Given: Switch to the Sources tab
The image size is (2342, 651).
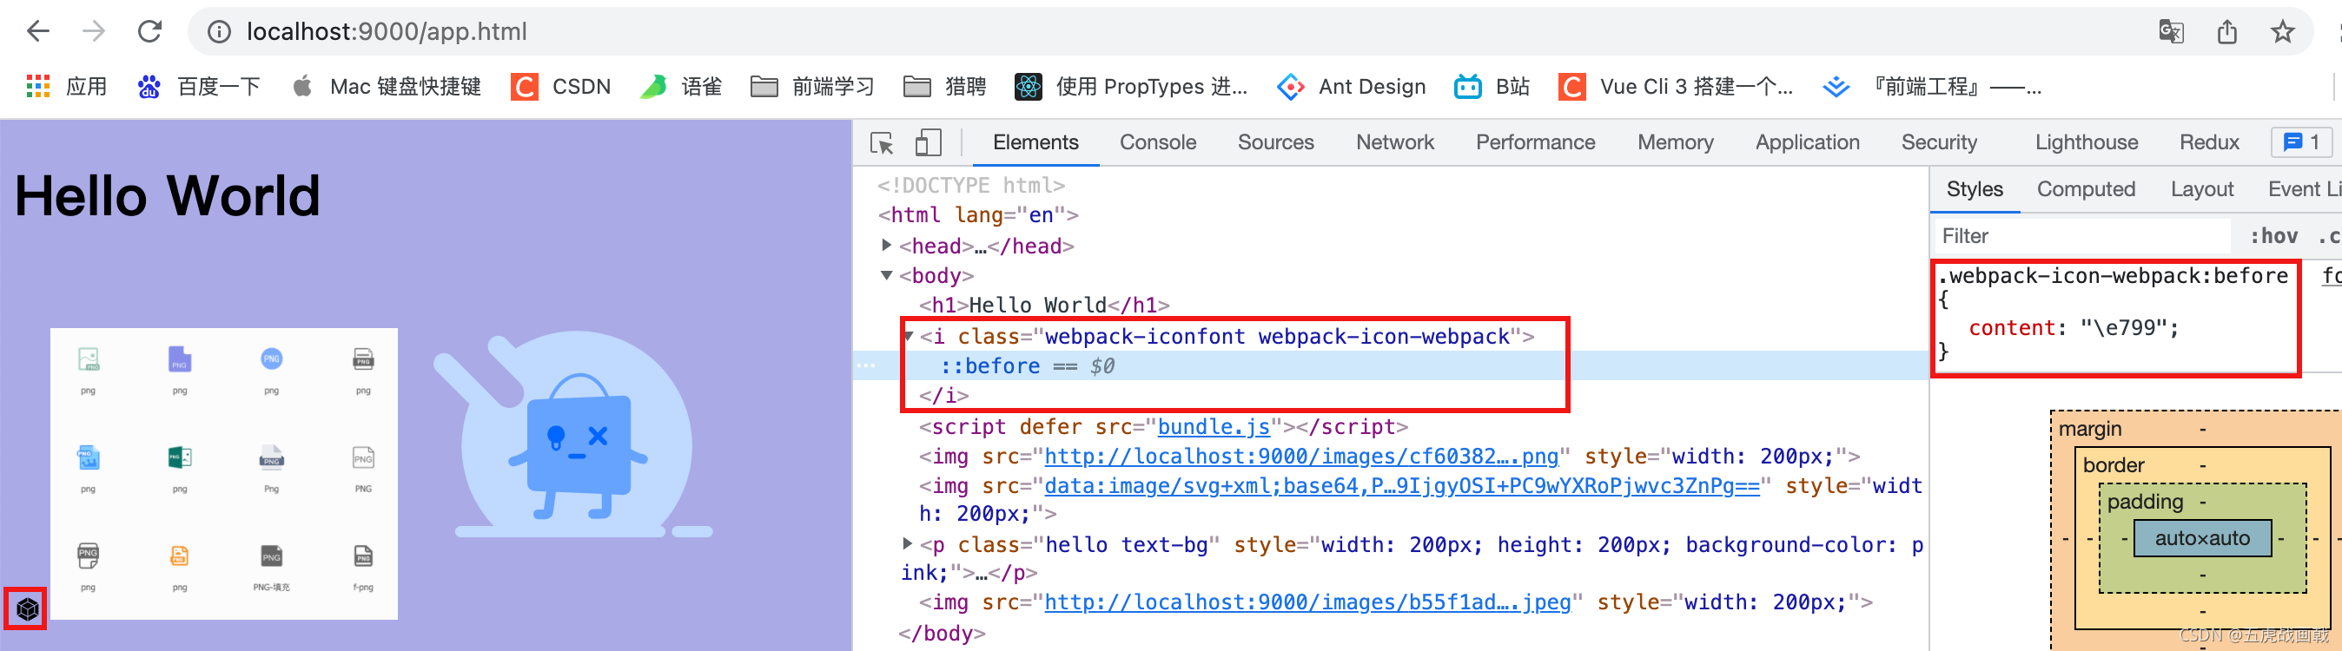Looking at the screenshot, I should coord(1275,142).
